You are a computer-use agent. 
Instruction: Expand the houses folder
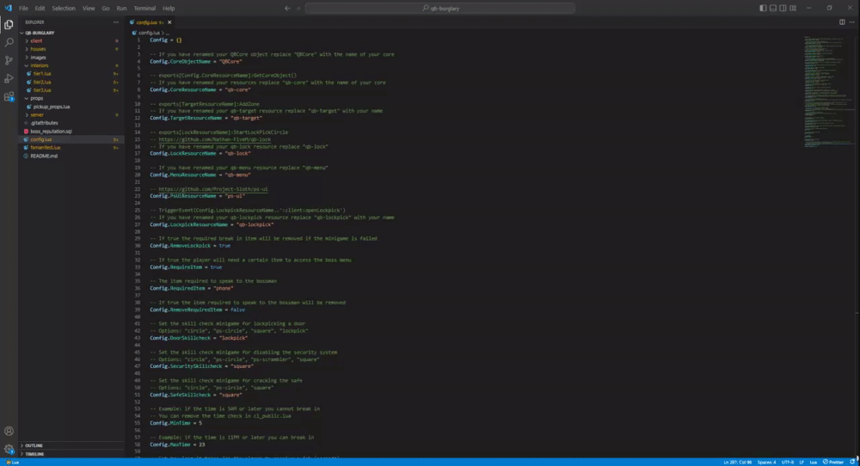71,49
